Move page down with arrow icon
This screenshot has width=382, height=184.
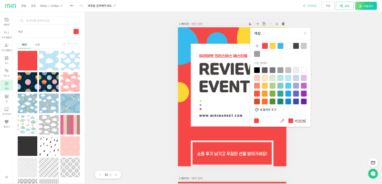[277, 23]
